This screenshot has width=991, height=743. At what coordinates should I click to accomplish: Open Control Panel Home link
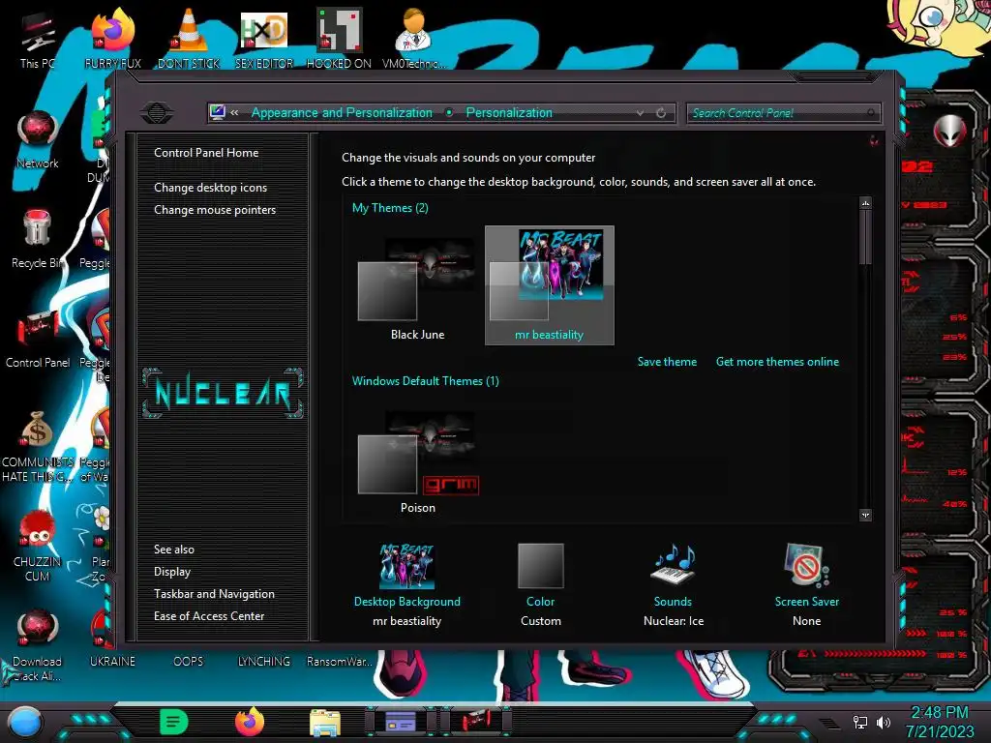click(206, 153)
